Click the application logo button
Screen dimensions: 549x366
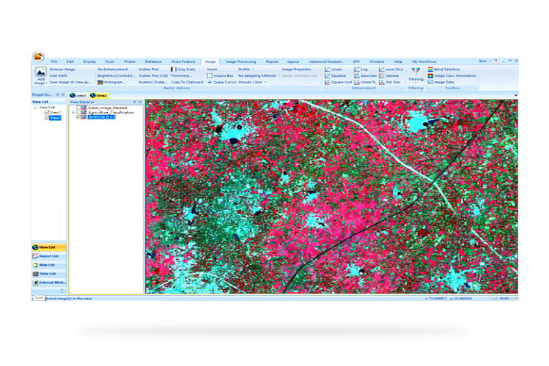click(38, 56)
